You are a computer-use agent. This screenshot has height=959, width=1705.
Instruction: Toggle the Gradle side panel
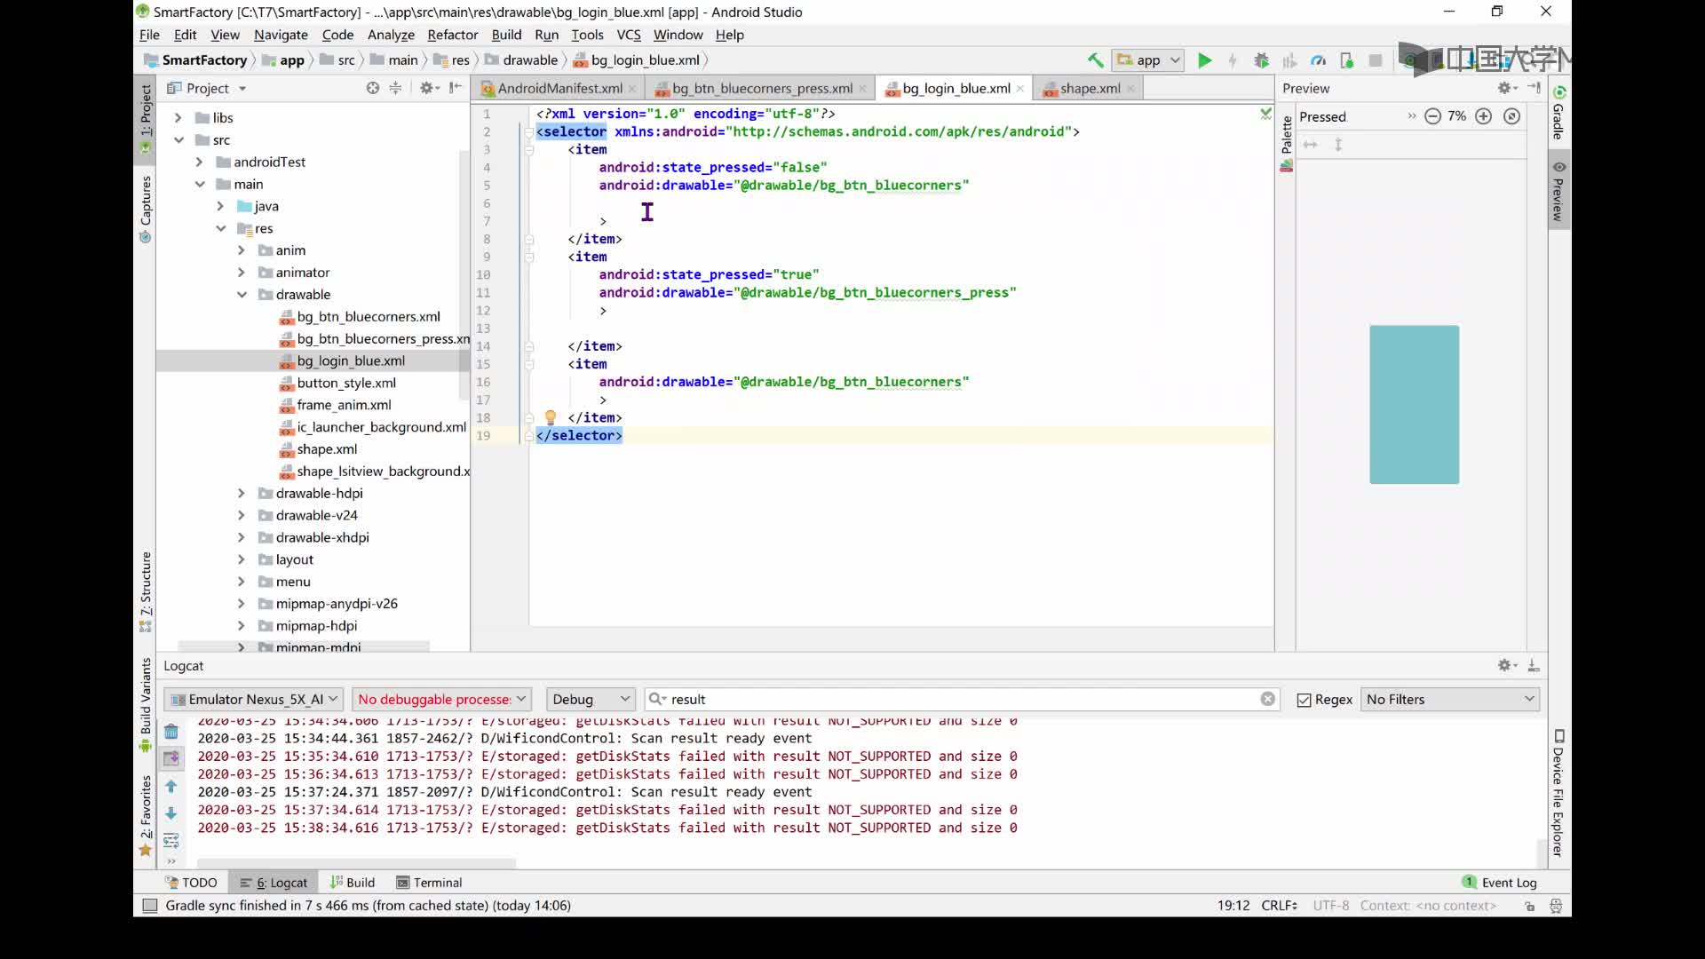1558,112
